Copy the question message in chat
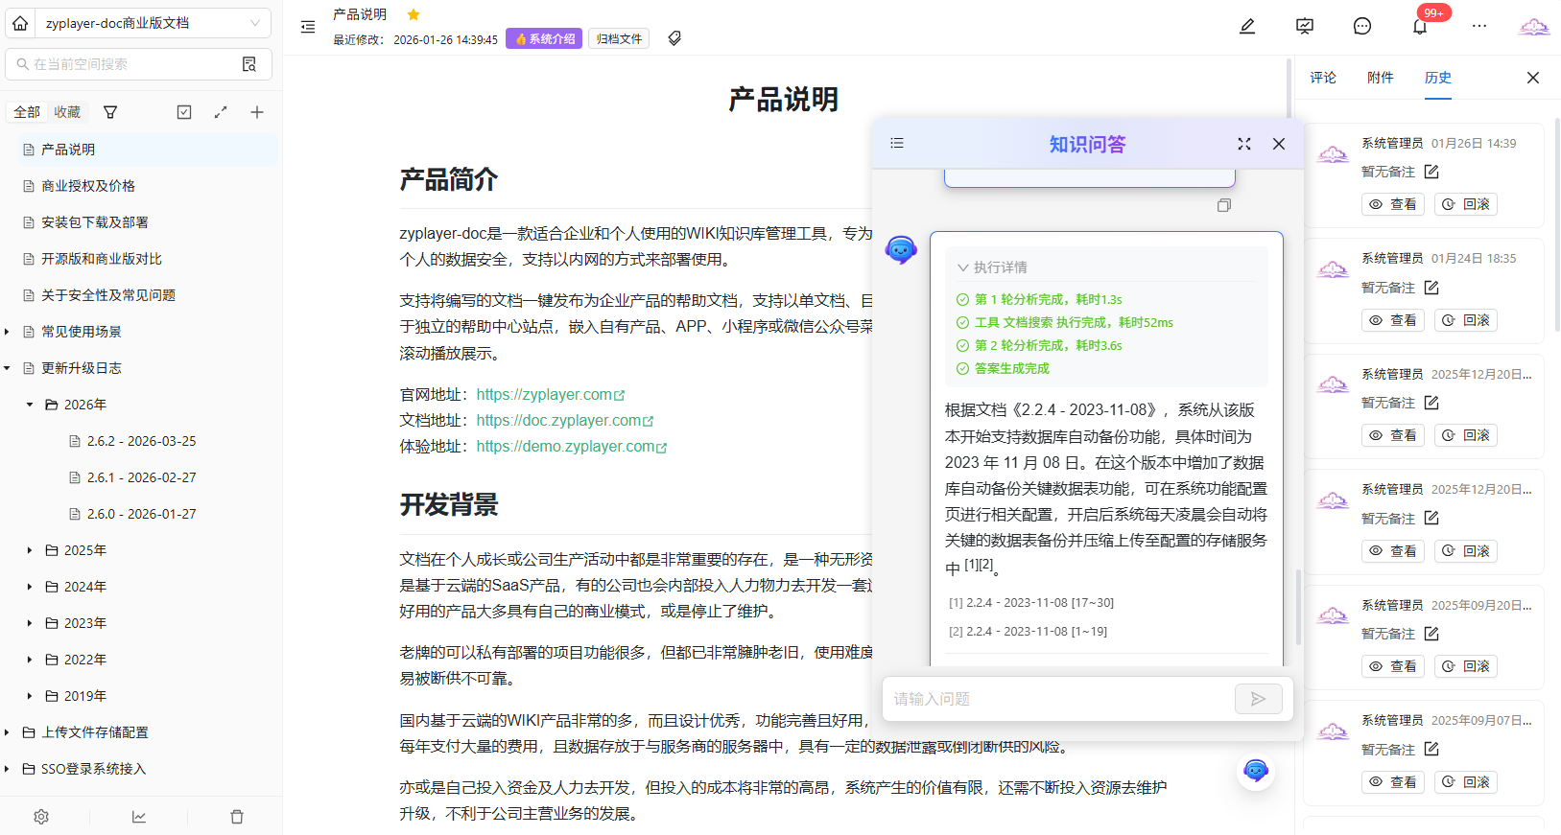 point(1224,205)
